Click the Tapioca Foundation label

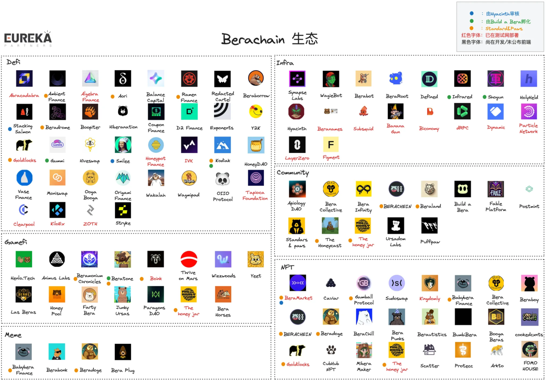255,195
